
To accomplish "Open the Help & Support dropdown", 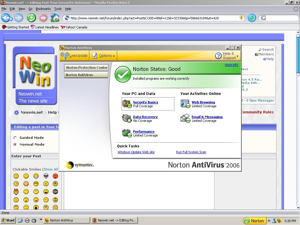I will pyautogui.click(x=227, y=56).
